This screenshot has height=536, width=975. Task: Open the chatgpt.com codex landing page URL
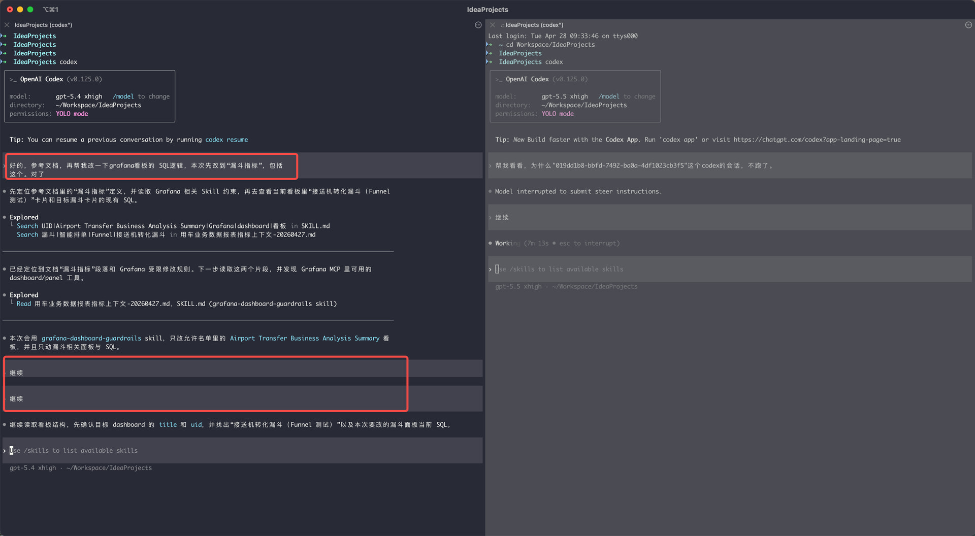817,140
